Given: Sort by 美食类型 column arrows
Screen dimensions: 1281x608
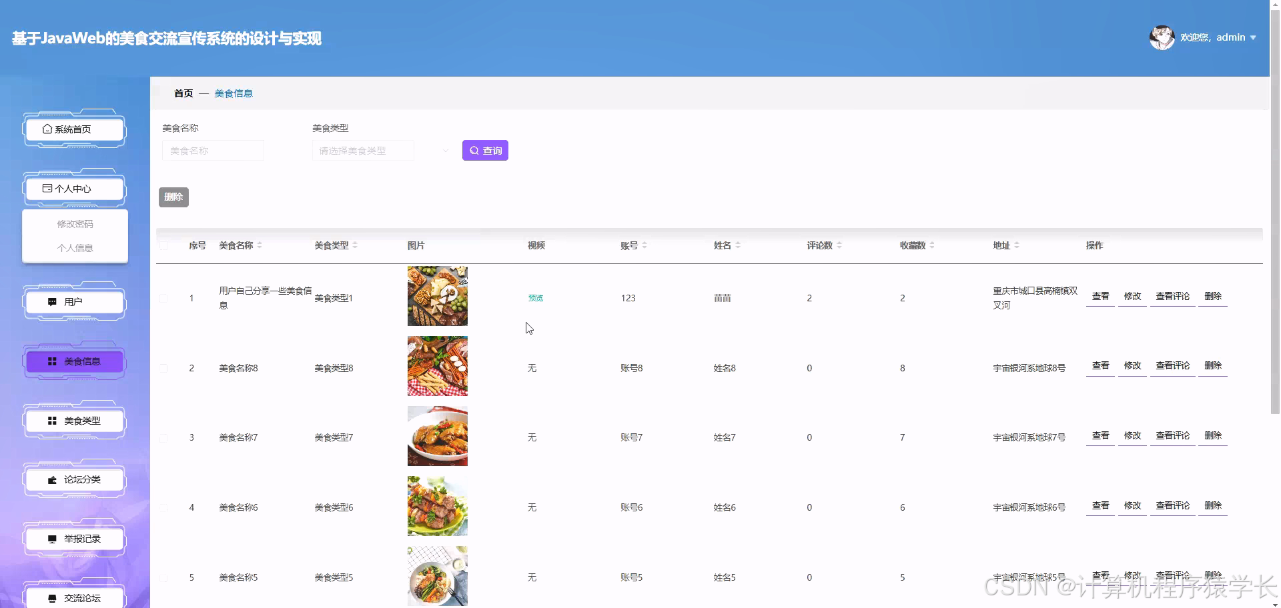Looking at the screenshot, I should point(355,245).
